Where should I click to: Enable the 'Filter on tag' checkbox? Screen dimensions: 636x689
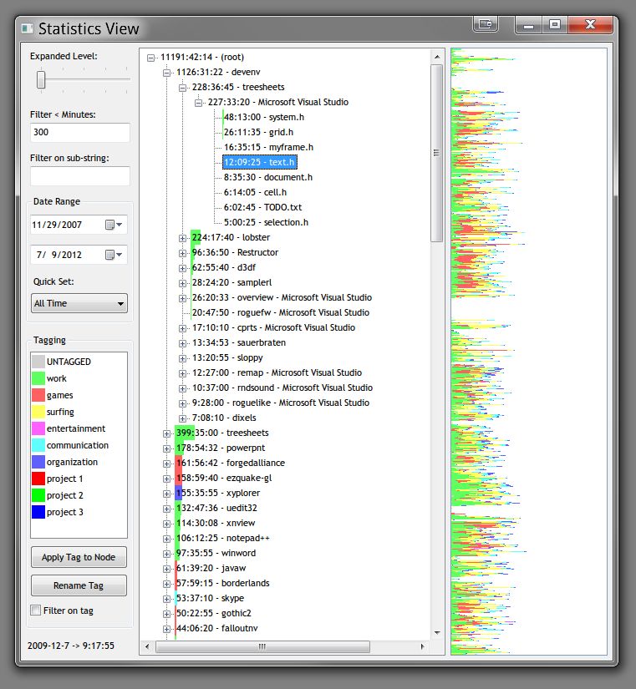[35, 610]
